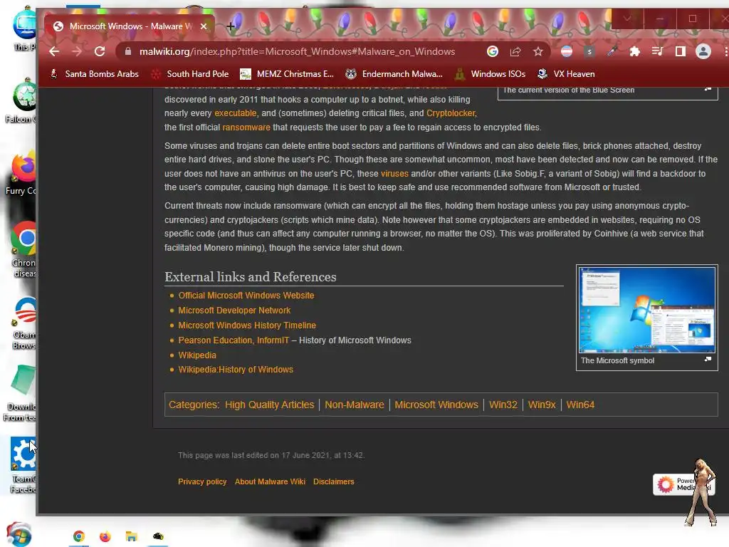729x547 pixels.
Task: Share this page via share icon
Action: click(x=515, y=51)
